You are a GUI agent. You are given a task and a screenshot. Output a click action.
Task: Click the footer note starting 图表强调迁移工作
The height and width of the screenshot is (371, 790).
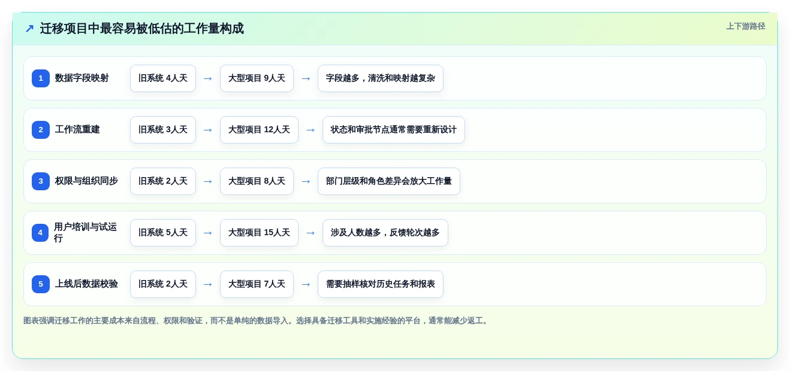coord(257,321)
